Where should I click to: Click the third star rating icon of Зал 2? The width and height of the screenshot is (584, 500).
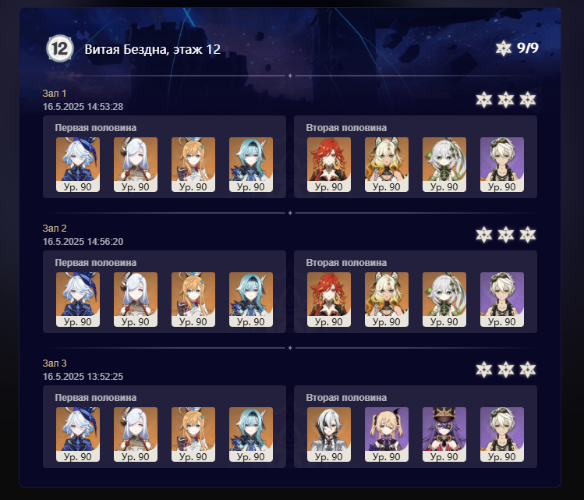[x=528, y=235]
